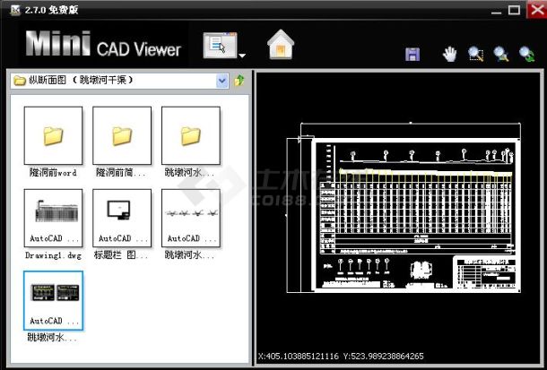Viewport: 547px width, 370px height.
Task: Select the highlighted 跳墩河水... drawing thumbnail
Action: [54, 300]
